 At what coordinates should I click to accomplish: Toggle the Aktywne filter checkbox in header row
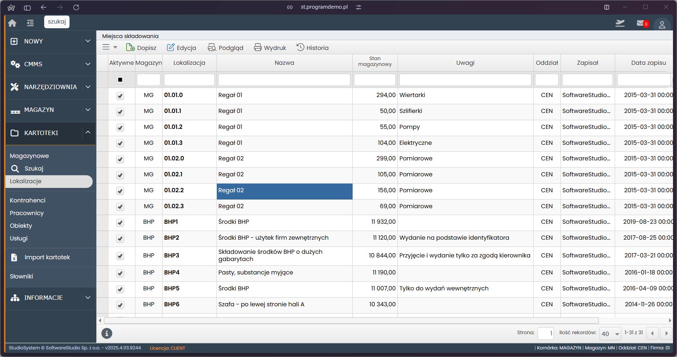[x=120, y=80]
